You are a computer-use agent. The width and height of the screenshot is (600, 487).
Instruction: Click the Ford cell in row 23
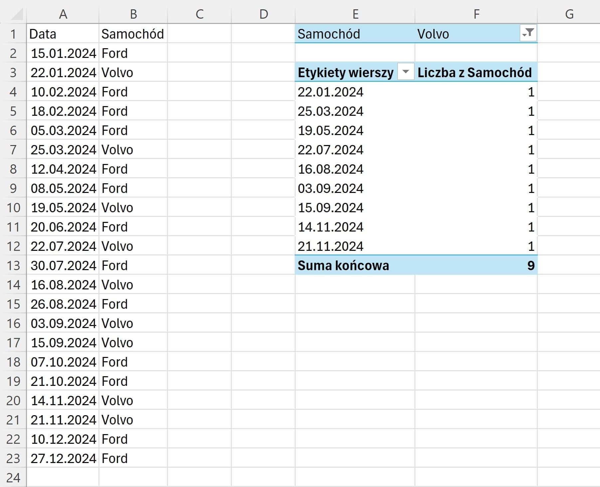pos(133,458)
